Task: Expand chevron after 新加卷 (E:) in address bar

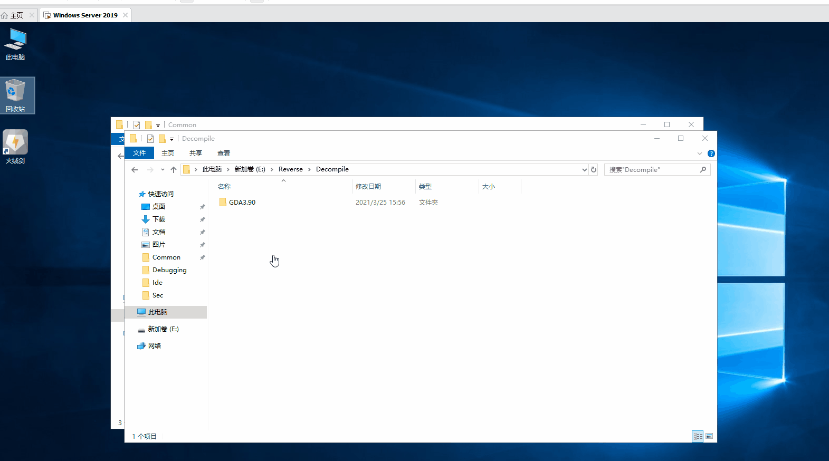Action: [x=272, y=170]
